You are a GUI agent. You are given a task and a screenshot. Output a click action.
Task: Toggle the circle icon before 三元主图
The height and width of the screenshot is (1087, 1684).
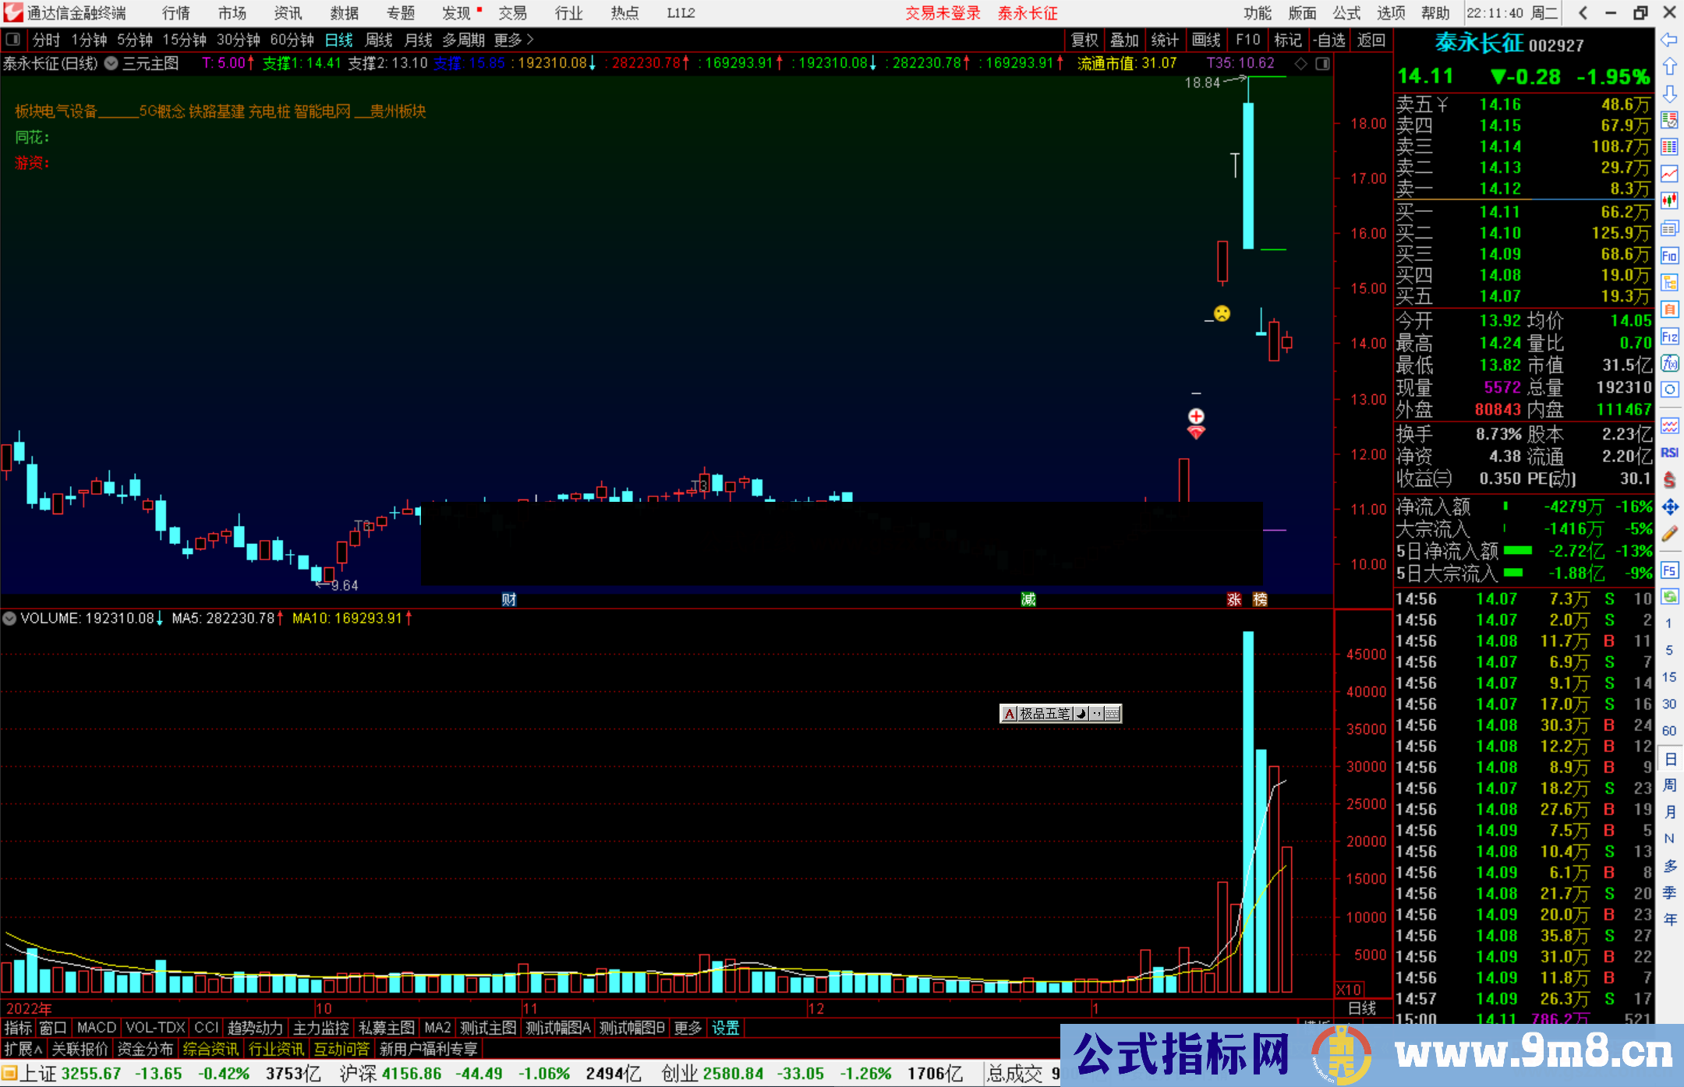click(x=111, y=64)
